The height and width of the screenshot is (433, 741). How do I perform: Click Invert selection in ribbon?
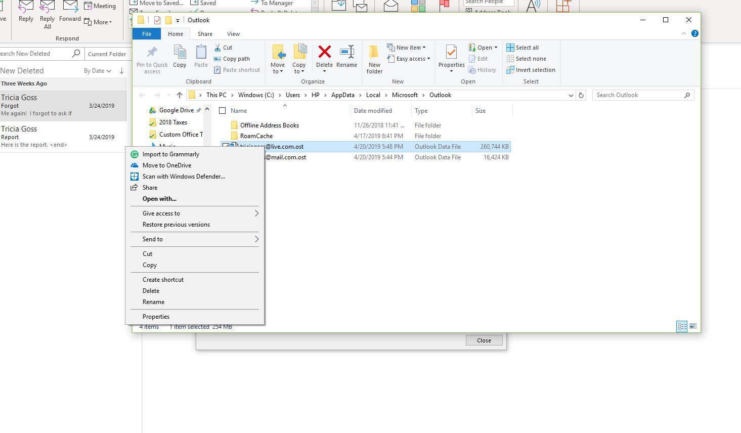tap(531, 70)
